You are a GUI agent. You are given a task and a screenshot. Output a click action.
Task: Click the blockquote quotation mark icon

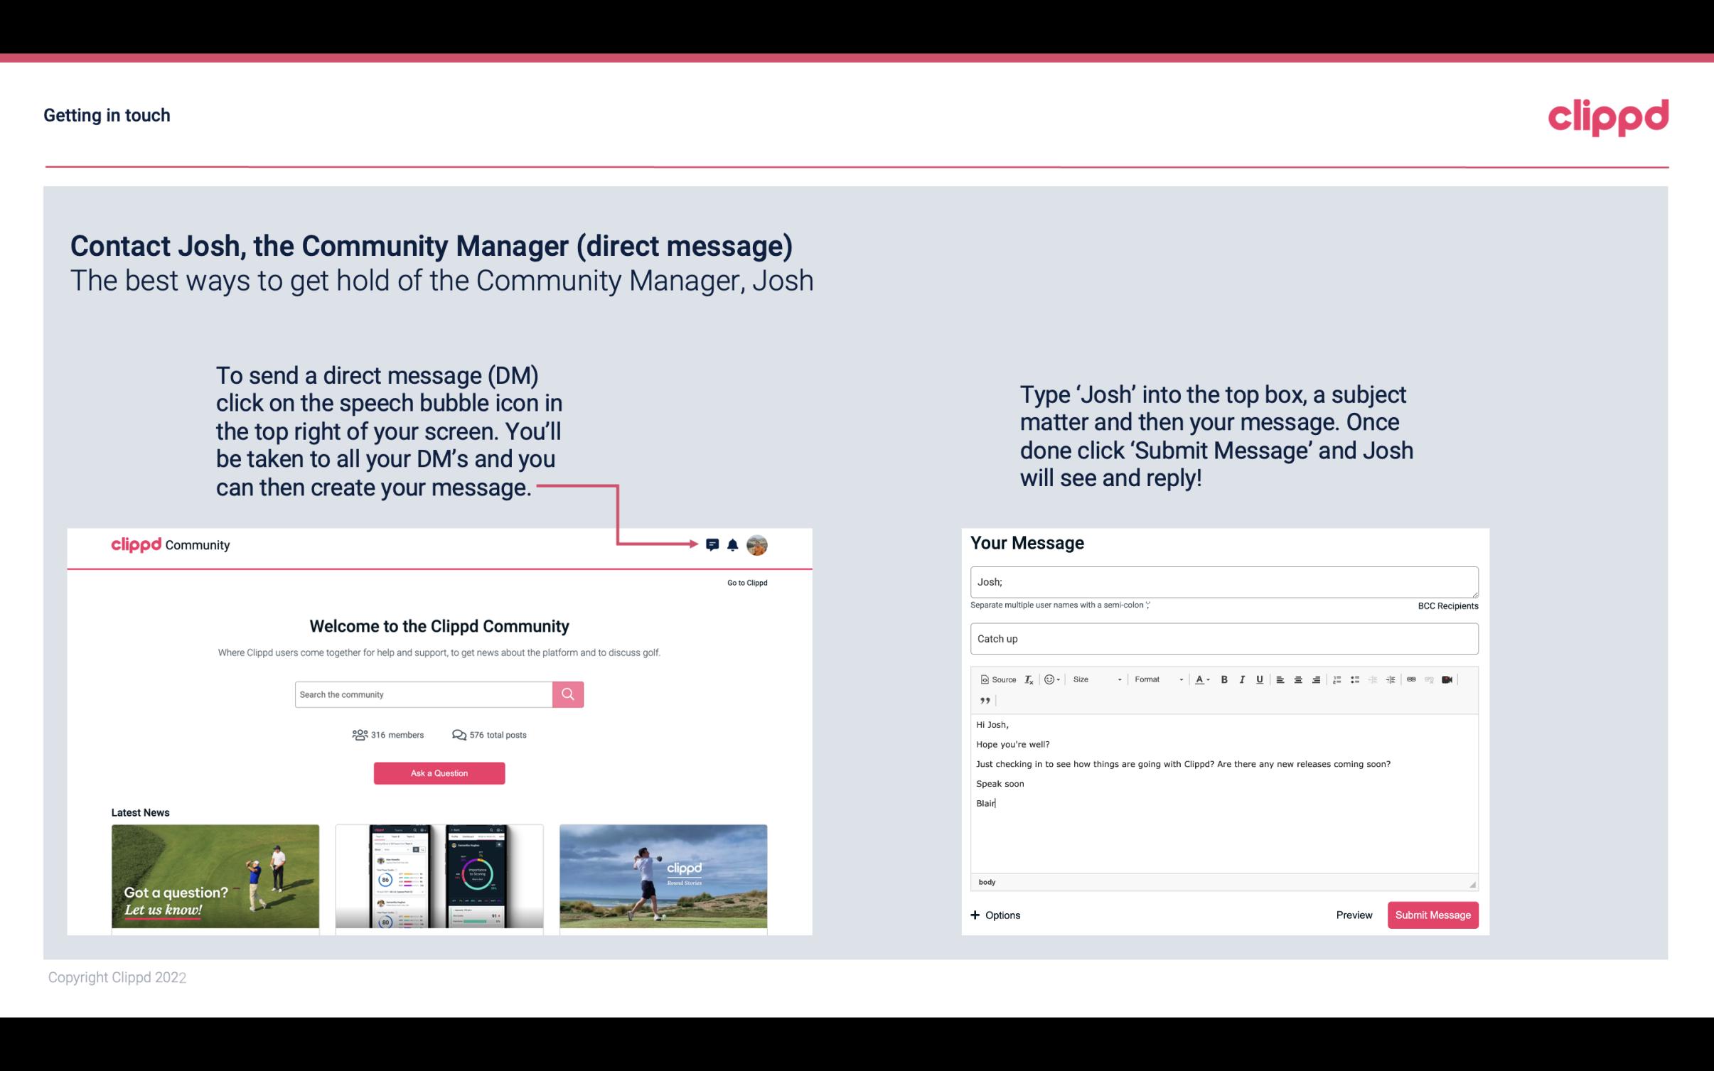pos(982,699)
